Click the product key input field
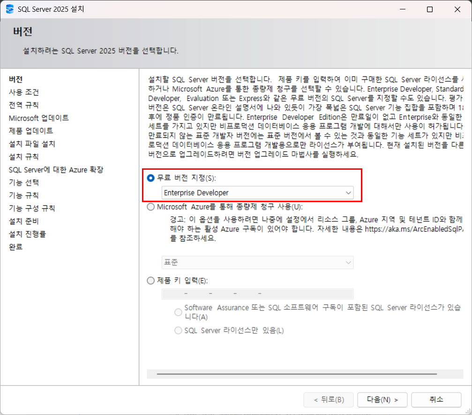The width and height of the screenshot is (472, 415). (258, 294)
